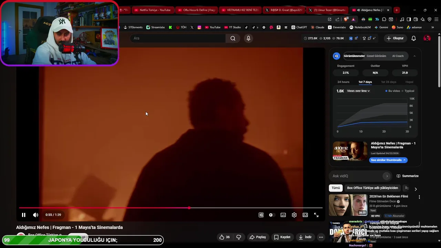Toggle subtitles with the captions icon
This screenshot has width=441, height=248.
(x=283, y=215)
